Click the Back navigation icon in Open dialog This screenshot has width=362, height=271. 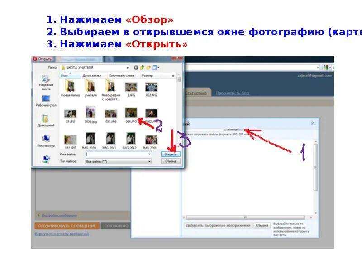(x=136, y=67)
